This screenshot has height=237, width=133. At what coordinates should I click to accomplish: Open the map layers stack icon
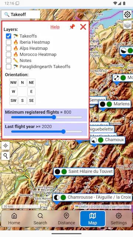pos(127,25)
